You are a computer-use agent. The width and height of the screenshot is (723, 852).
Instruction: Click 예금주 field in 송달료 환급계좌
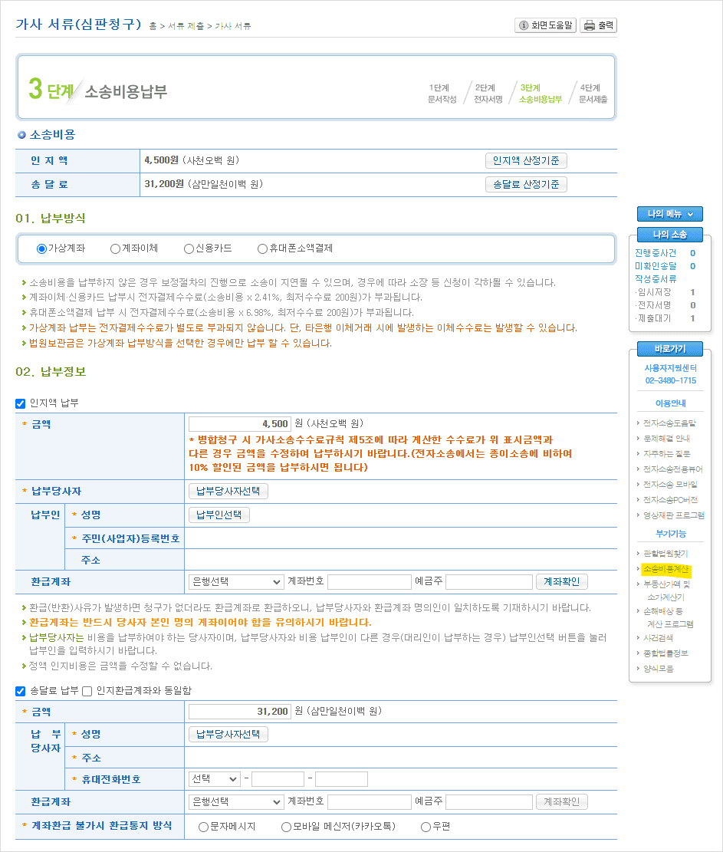[x=489, y=802]
